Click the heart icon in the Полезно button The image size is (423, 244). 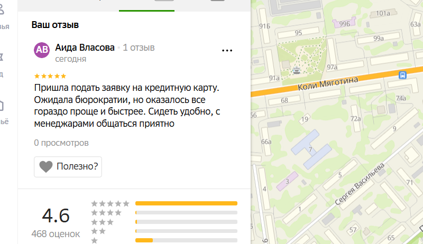tap(46, 166)
